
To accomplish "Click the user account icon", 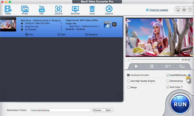I will tap(178, 10).
